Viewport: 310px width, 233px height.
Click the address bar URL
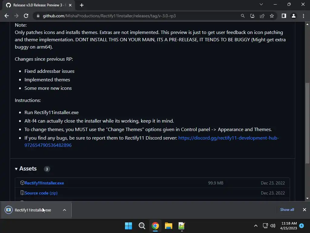pos(109,16)
